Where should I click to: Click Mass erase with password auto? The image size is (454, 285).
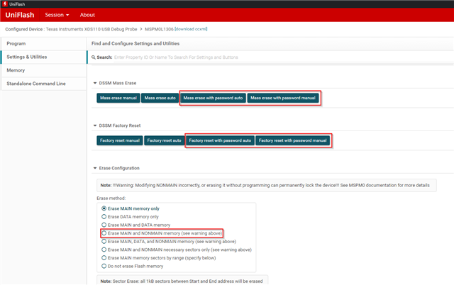[213, 98]
